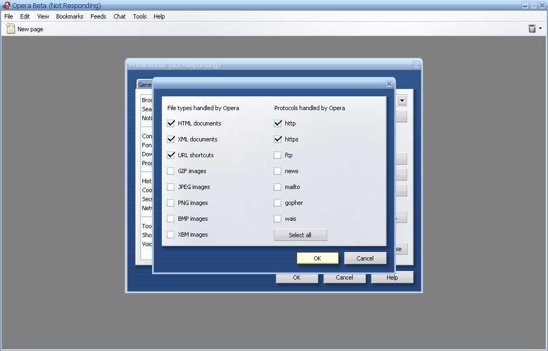Click the Preferences window title bar button

pyautogui.click(x=416, y=65)
